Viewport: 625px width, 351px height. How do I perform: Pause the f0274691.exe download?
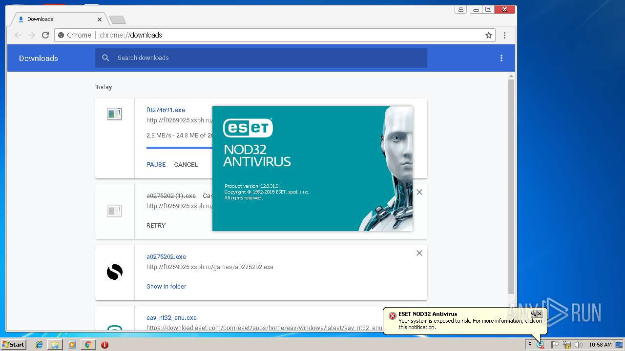[x=156, y=165]
